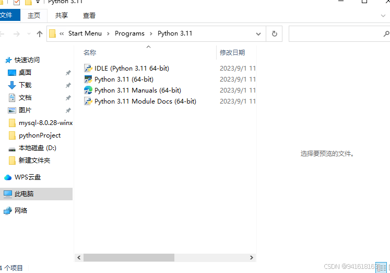Image resolution: width=390 pixels, height=273 pixels.
Task: Click Start Menu in the breadcrumb path
Action: click(x=85, y=33)
